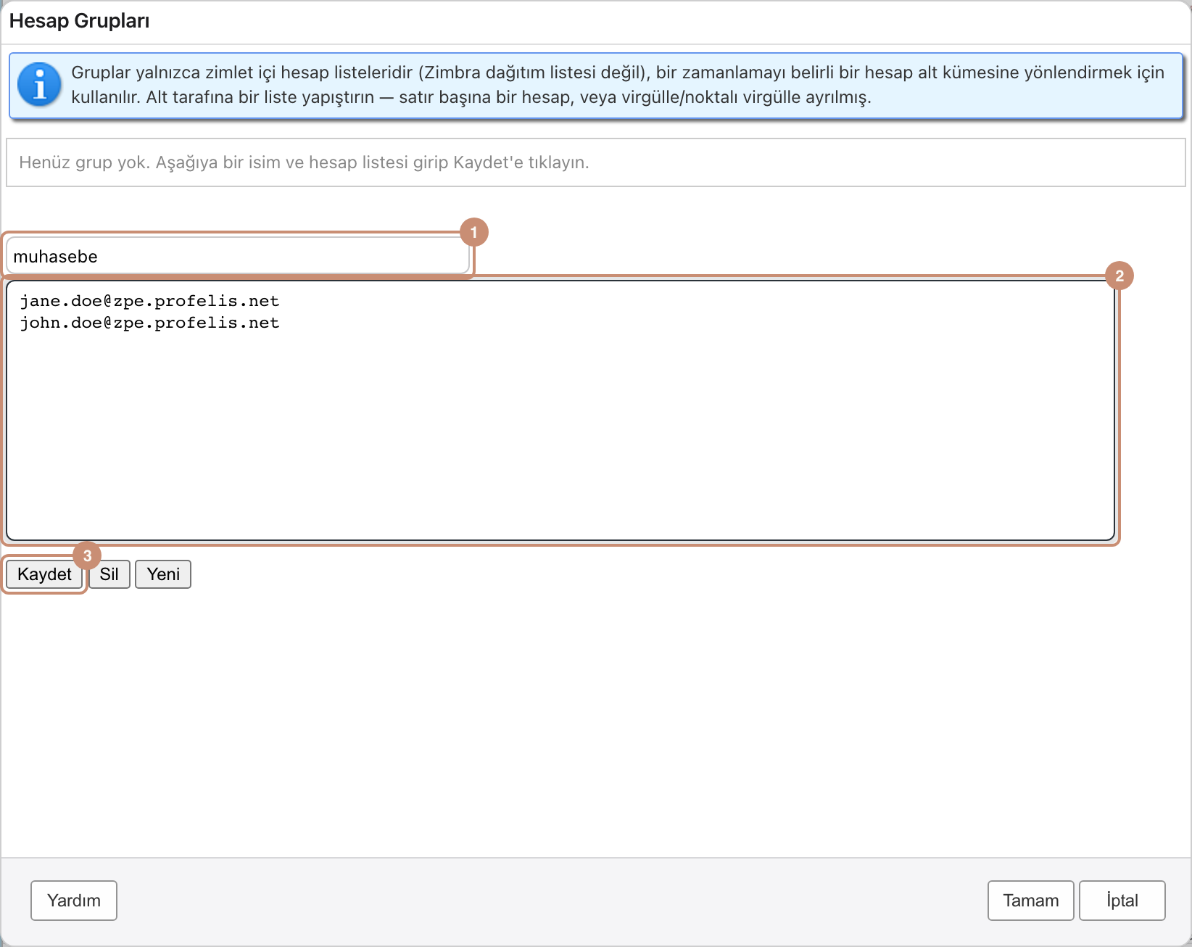Screen dimensions: 1192x947
Task: Confirm the dialog with the Tamam button
Action: tap(1031, 901)
